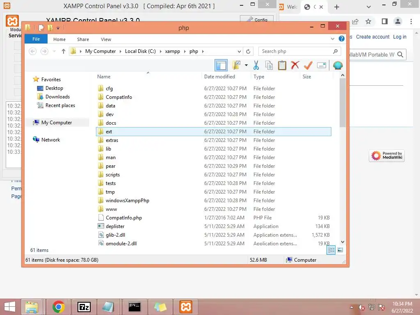
Task: Click the red X Delete icon
Action: pos(295,65)
